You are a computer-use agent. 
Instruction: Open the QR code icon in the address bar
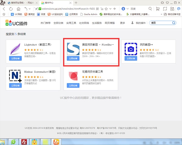point(97,9)
